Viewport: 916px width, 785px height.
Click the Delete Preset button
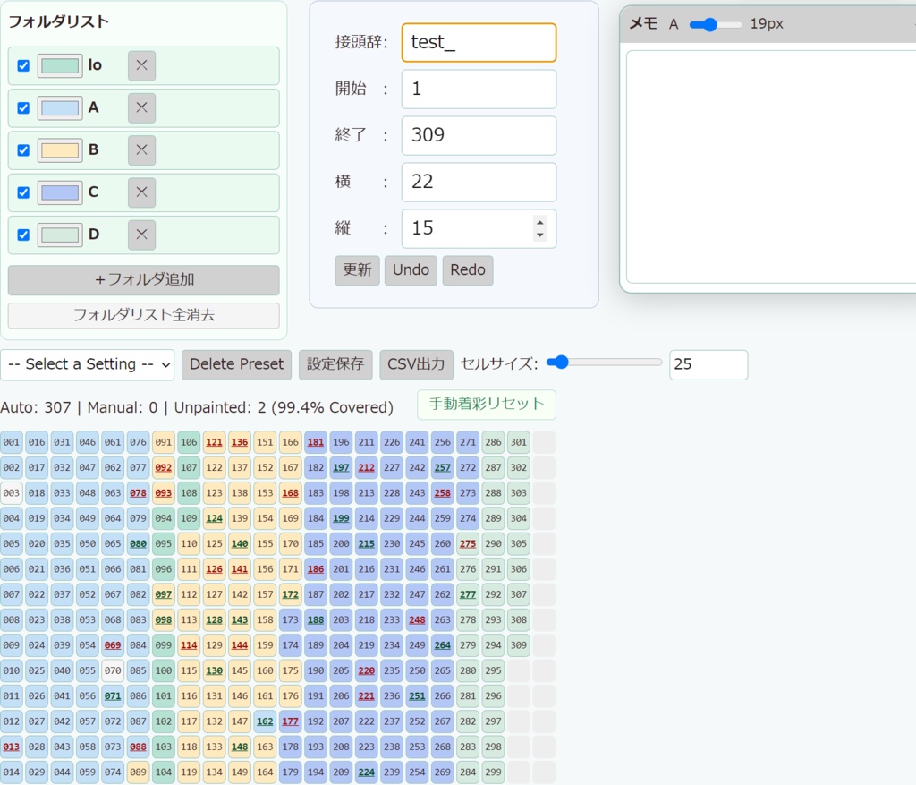[236, 364]
